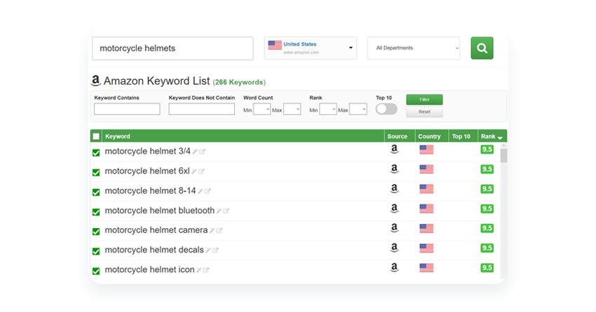Click US flag in motorcycle helmet camera row

click(x=426, y=229)
